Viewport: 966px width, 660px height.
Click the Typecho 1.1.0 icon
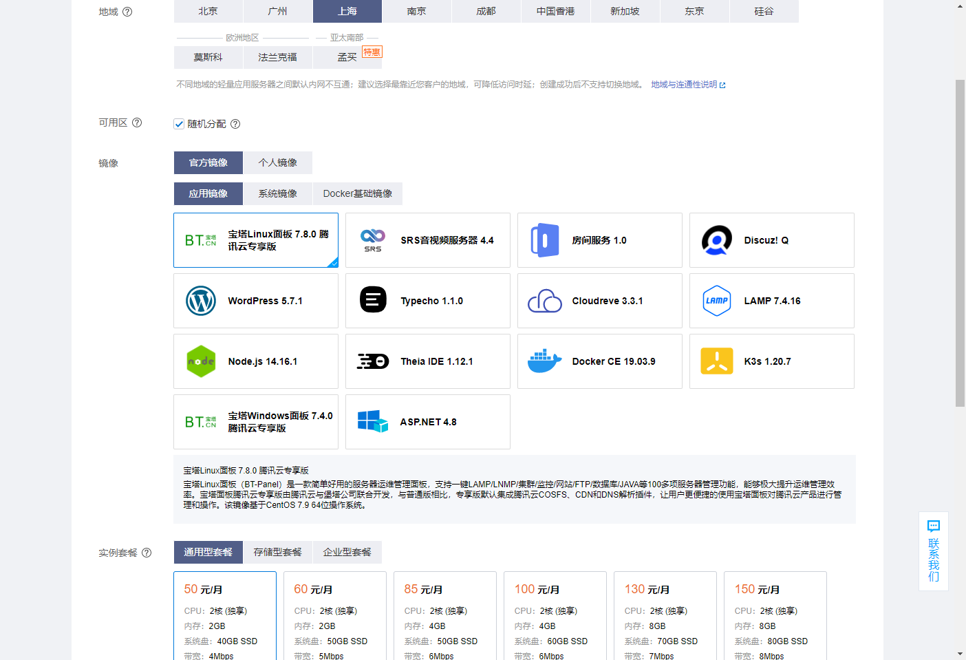[x=372, y=301]
